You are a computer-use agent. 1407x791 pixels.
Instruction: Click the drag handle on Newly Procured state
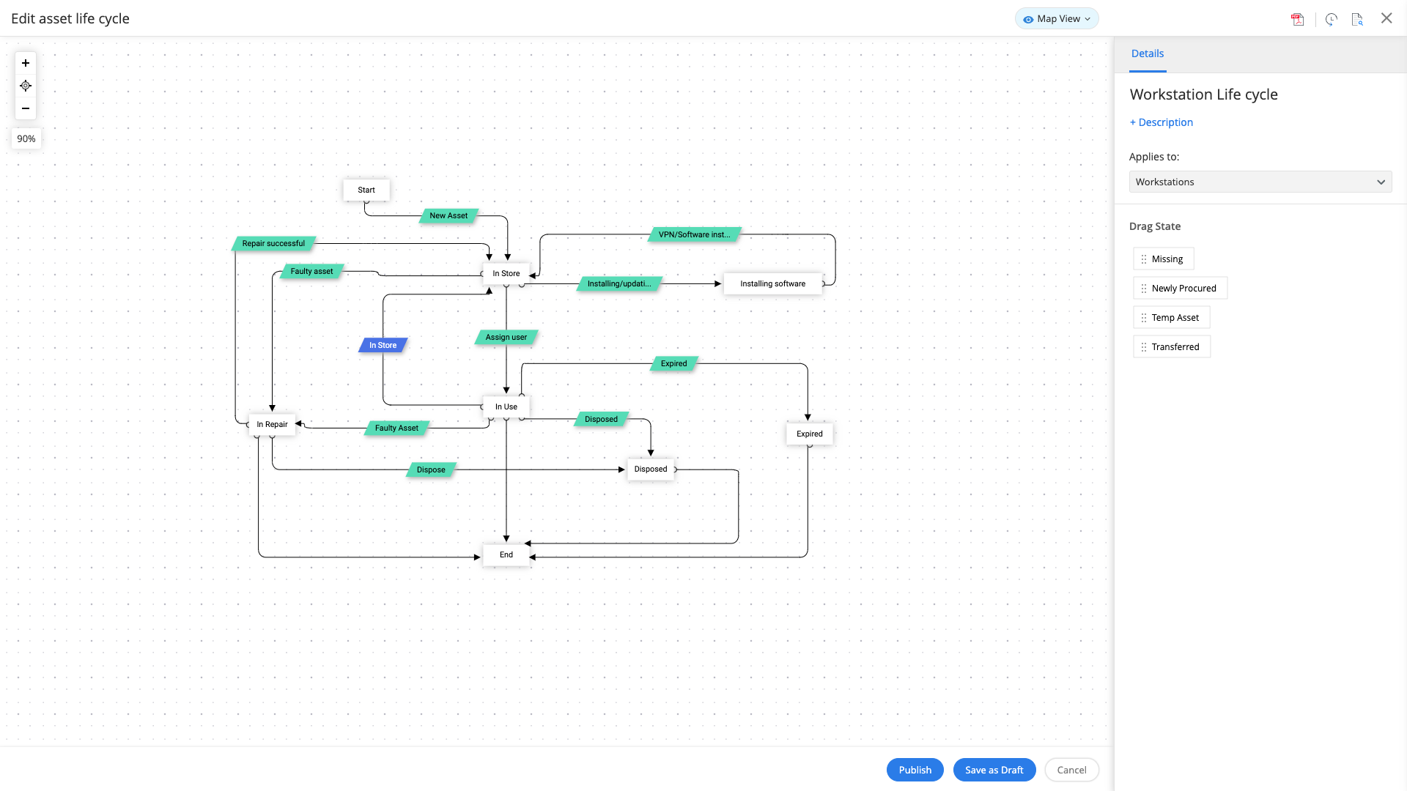(1144, 288)
